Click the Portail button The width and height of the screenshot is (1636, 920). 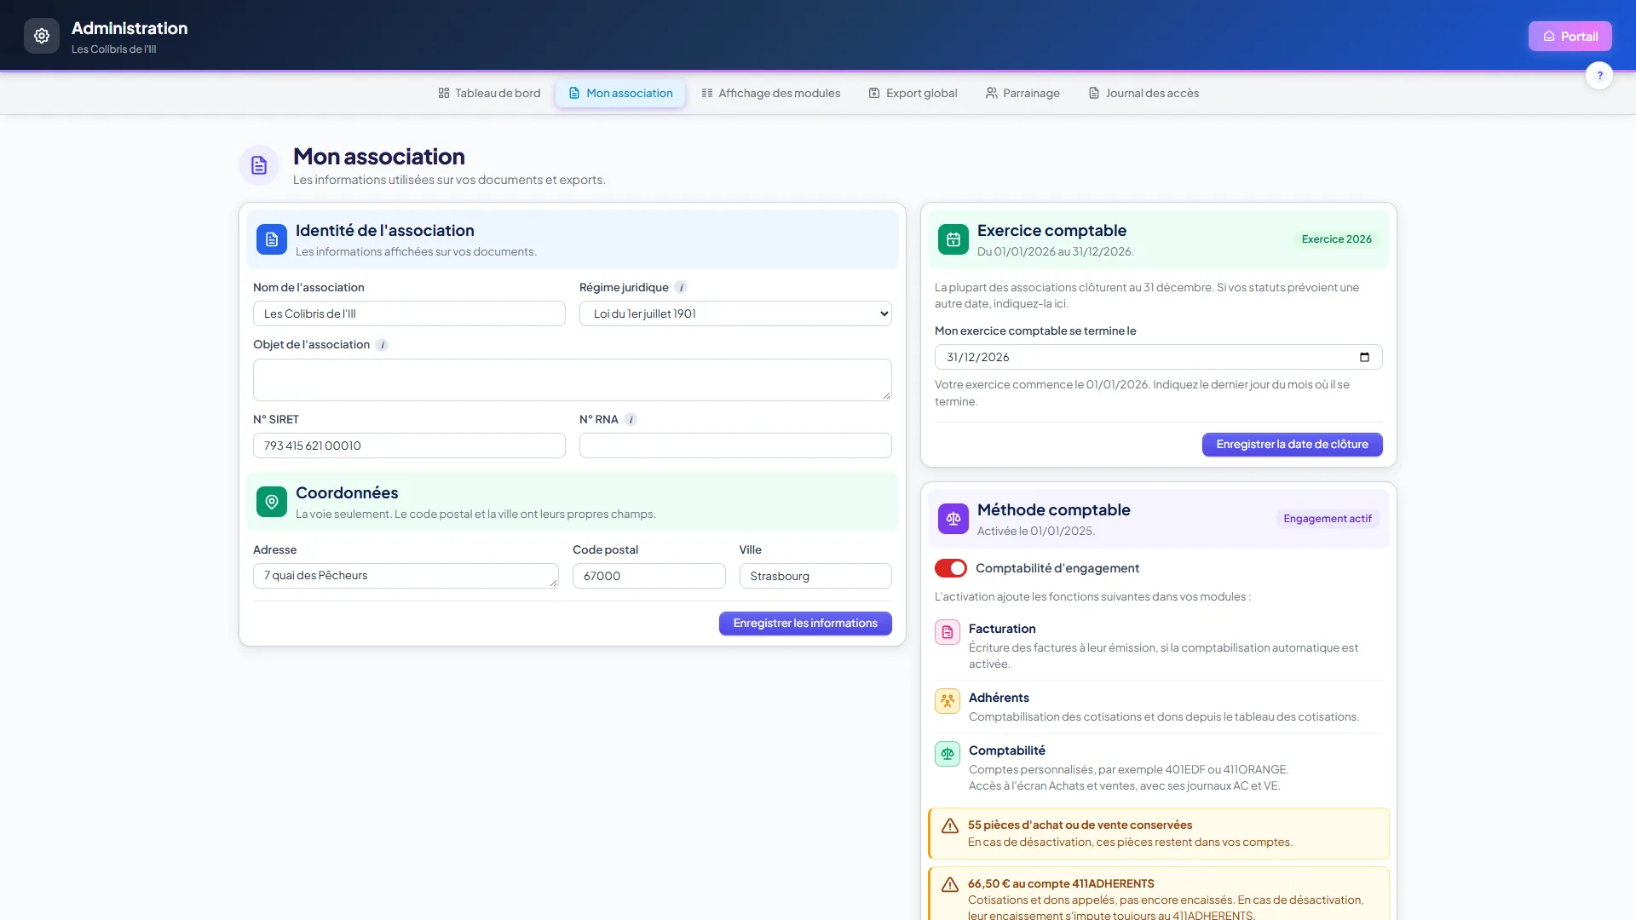click(1570, 37)
